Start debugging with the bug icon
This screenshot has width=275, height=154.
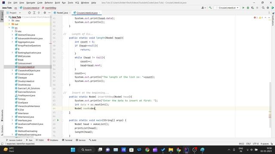(x=248, y=8)
